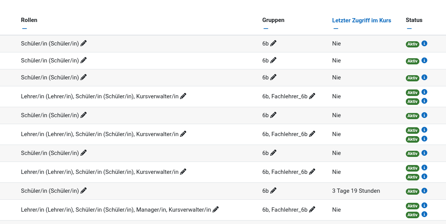Edit group for row accessed 3 Tage ago
This screenshot has width=446, height=224.
pyautogui.click(x=273, y=190)
